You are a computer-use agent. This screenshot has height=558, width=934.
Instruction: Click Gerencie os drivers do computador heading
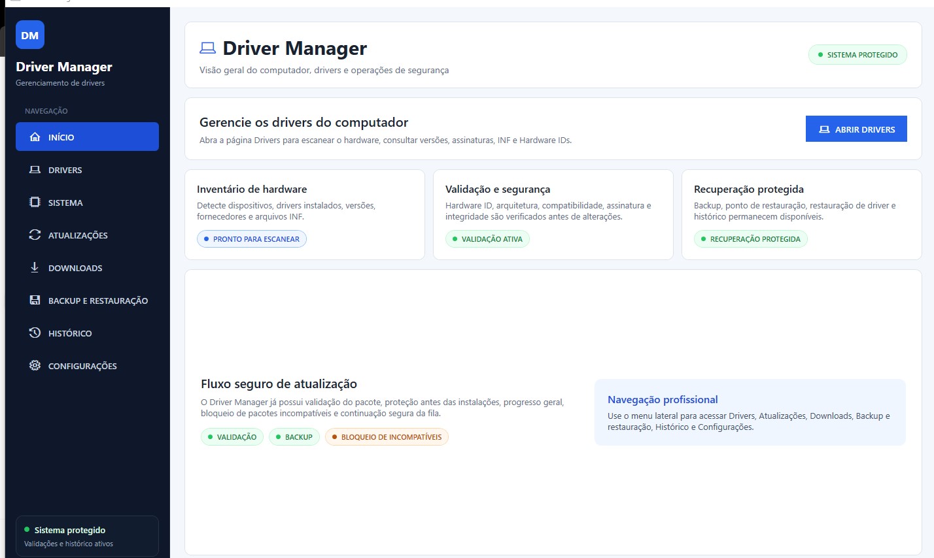pos(303,123)
